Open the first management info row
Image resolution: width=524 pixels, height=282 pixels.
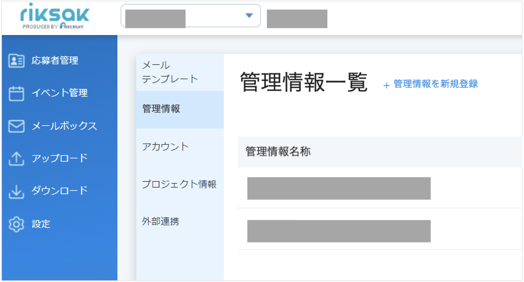click(380, 188)
